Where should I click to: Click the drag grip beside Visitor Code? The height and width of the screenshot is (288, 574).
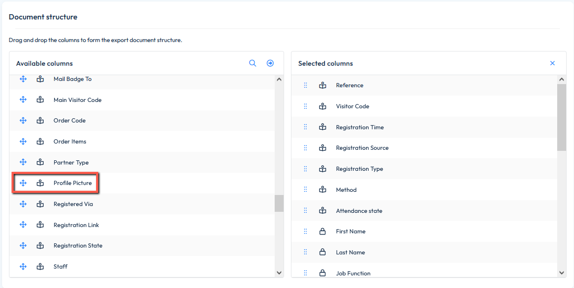coord(305,106)
